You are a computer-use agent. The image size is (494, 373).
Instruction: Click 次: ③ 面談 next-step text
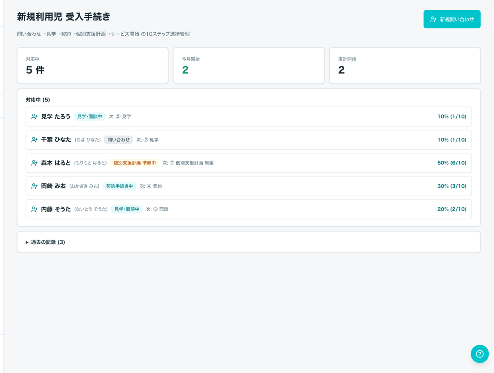pyautogui.click(x=157, y=209)
